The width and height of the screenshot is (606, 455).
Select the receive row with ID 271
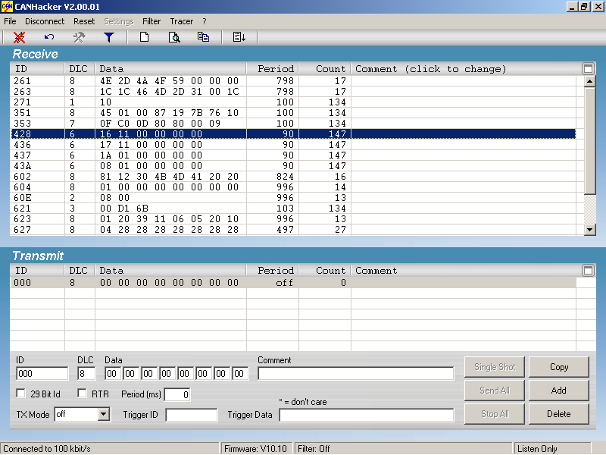tap(293, 102)
